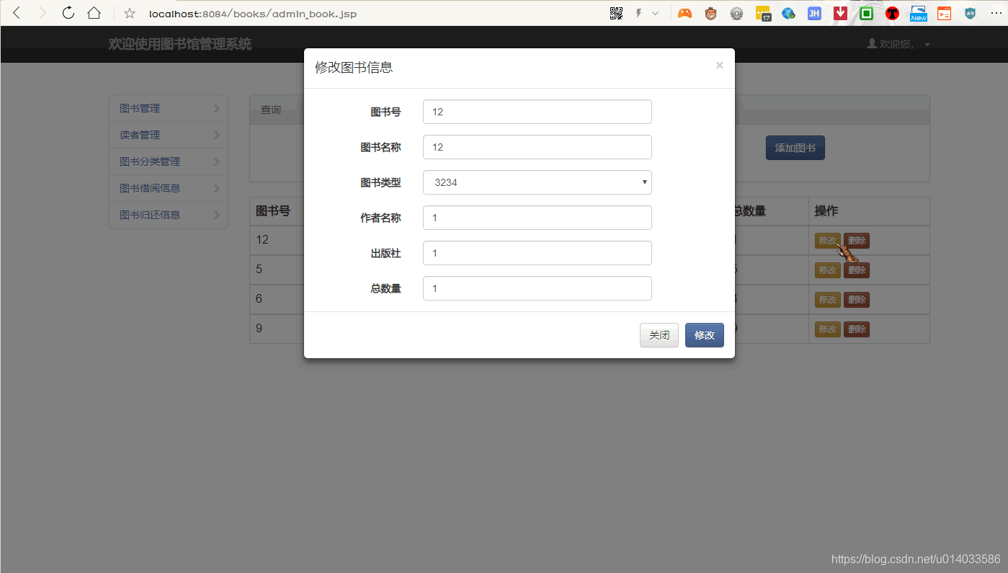Open the JH extension icon
Viewport: 1008px width, 573px height.
(814, 13)
